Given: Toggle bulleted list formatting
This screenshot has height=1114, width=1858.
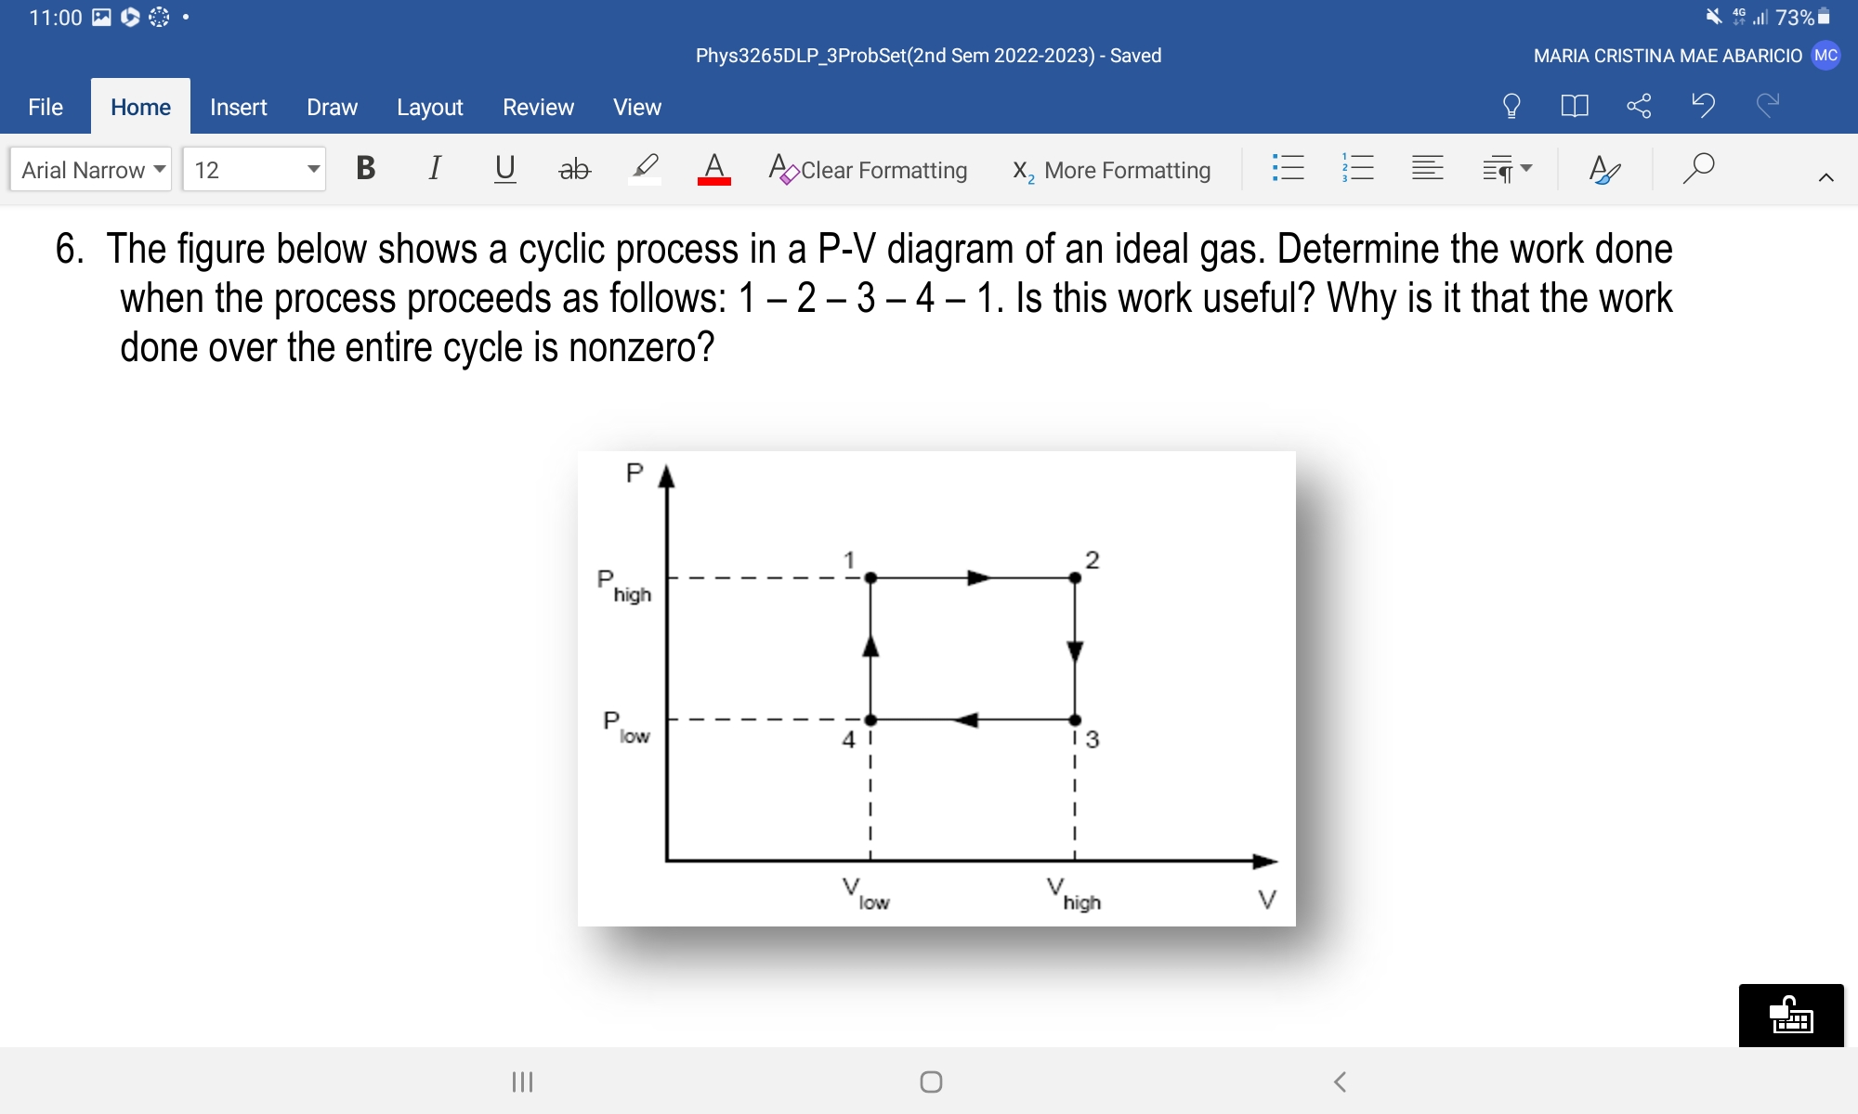Looking at the screenshot, I should pos(1289,168).
